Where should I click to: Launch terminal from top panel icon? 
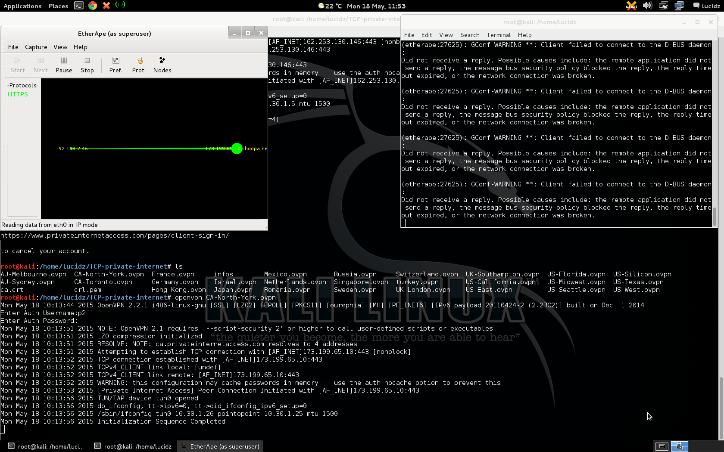(79, 6)
